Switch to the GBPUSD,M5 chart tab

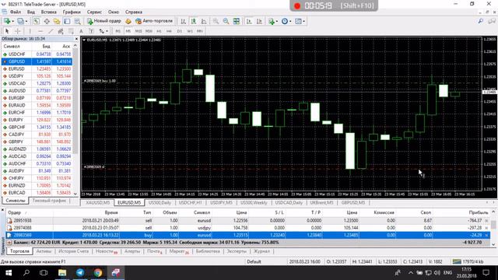[353, 202]
